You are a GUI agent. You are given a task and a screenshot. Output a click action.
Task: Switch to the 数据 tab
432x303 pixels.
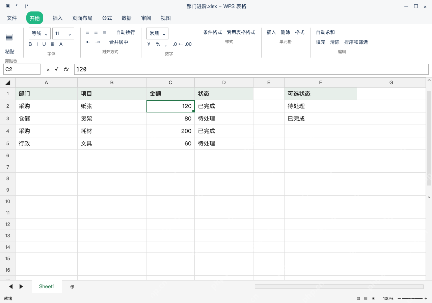(127, 18)
